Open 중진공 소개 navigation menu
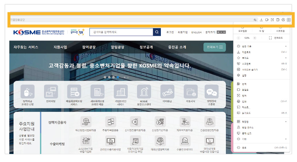The image size is (297, 162). (x=177, y=47)
